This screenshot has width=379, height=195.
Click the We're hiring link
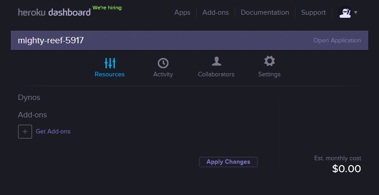107,8
